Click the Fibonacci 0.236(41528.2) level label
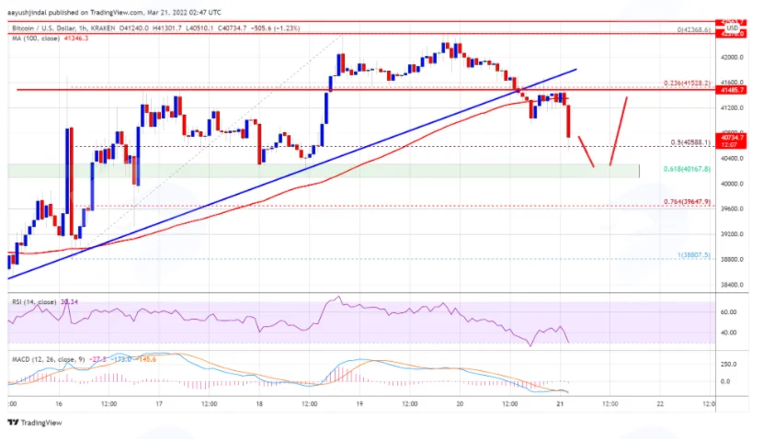763x439 pixels. pyautogui.click(x=687, y=84)
